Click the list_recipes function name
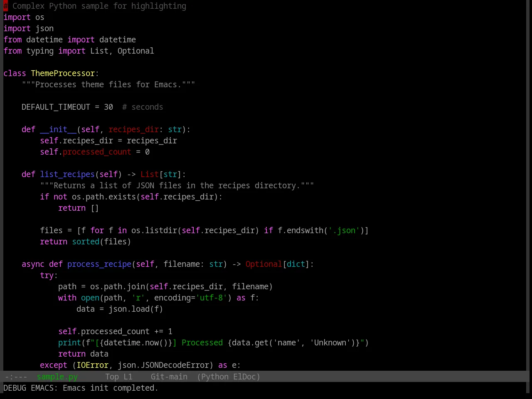Viewport: 532px width, 399px height. (67, 174)
